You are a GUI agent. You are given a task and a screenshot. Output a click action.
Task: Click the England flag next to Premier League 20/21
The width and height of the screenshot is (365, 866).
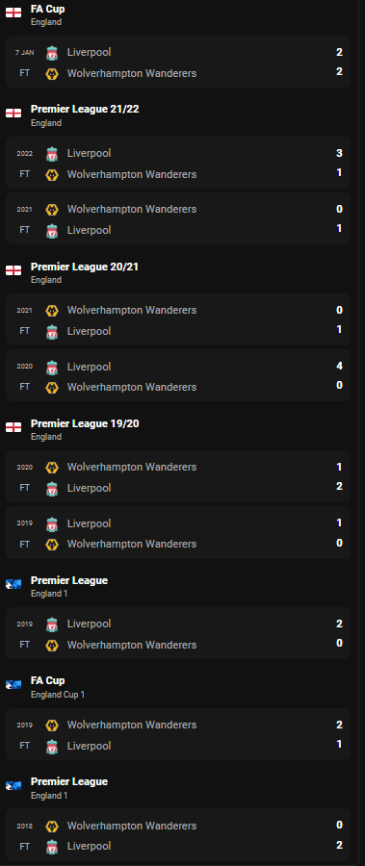click(x=13, y=270)
